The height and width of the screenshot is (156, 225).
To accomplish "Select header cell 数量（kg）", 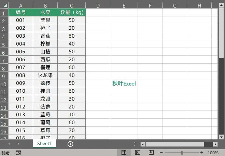I will [72, 12].
